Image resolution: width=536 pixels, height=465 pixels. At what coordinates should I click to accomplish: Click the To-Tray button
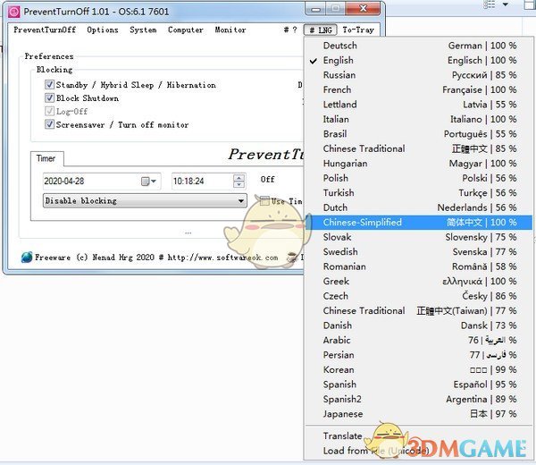(358, 30)
